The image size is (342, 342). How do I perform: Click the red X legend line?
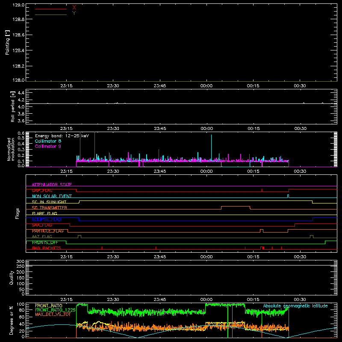coord(51,9)
